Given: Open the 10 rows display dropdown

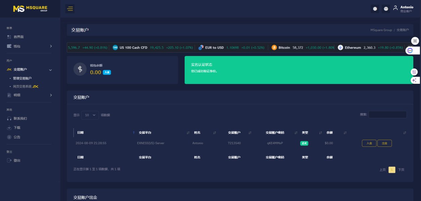Looking at the screenshot, I should [90, 115].
